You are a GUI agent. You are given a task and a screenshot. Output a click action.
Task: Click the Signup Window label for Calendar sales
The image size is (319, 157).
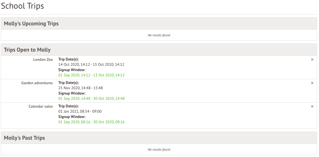click(x=72, y=117)
